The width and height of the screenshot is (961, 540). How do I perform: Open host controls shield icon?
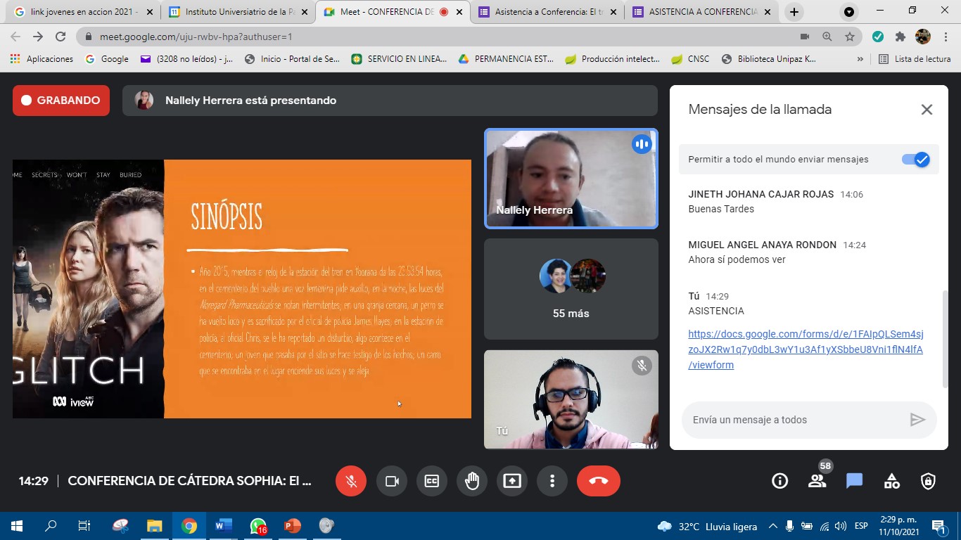[x=928, y=481]
